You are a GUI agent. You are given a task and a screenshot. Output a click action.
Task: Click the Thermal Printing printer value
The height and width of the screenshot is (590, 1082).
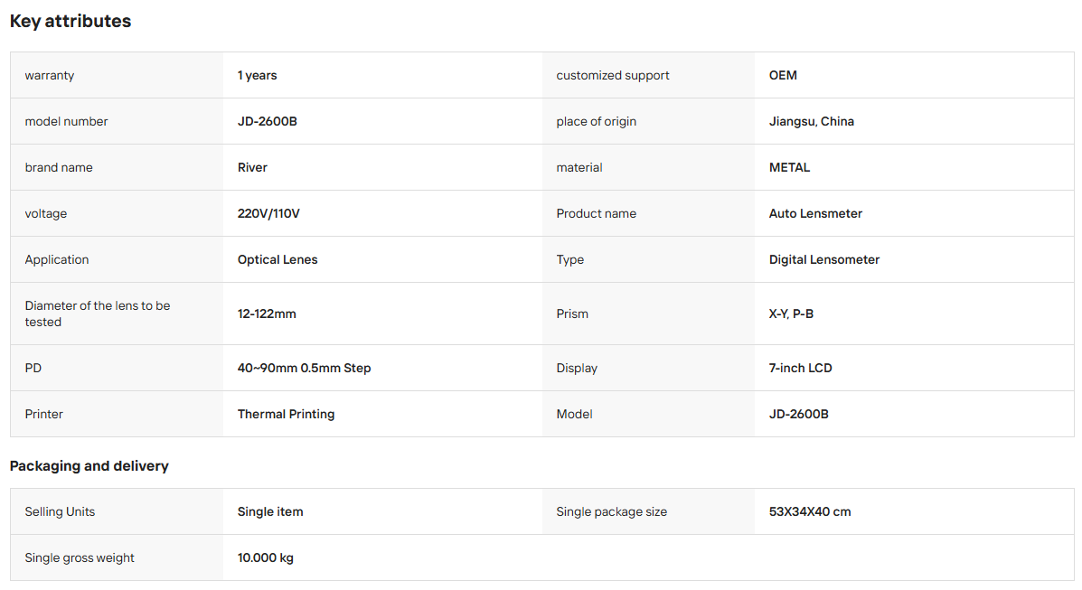click(x=286, y=414)
